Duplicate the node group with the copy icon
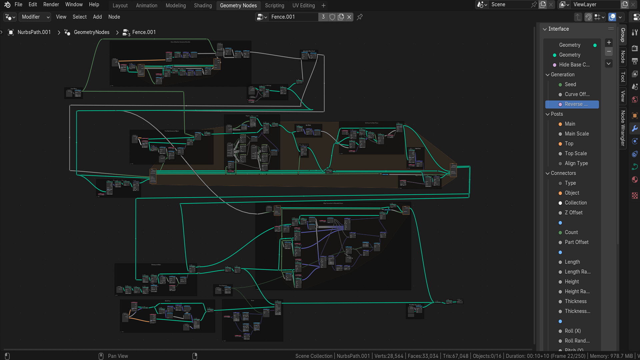This screenshot has height=360, width=640. point(340,17)
